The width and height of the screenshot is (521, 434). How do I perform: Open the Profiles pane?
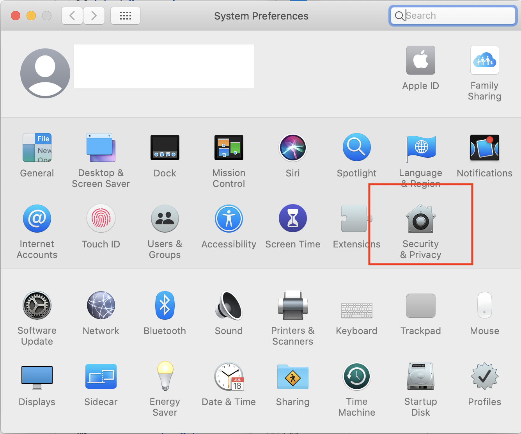coord(485,376)
